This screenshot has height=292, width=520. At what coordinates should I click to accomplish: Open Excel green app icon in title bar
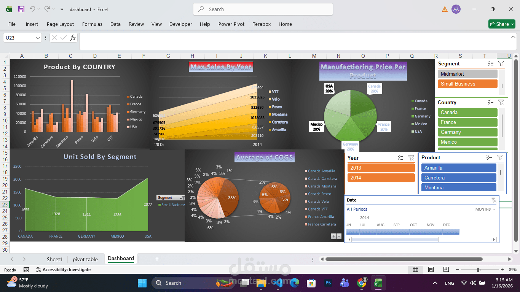(8, 9)
